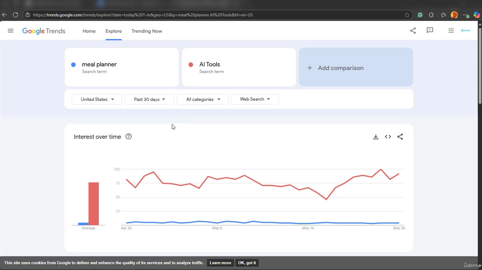
Task: Bookmark this page with the star icon
Action: pyautogui.click(x=407, y=15)
